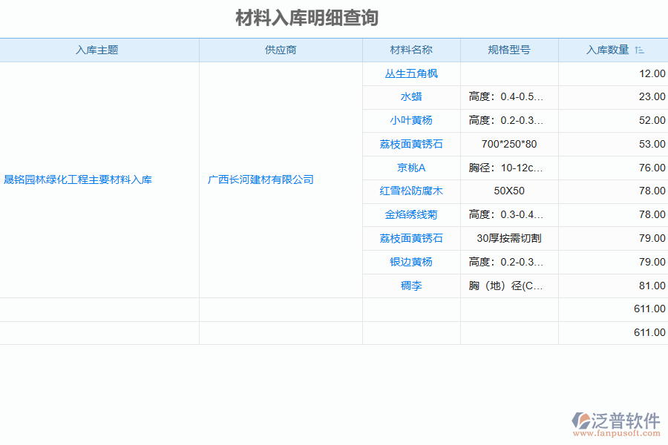Click the 入库主题 column header

[x=99, y=50]
